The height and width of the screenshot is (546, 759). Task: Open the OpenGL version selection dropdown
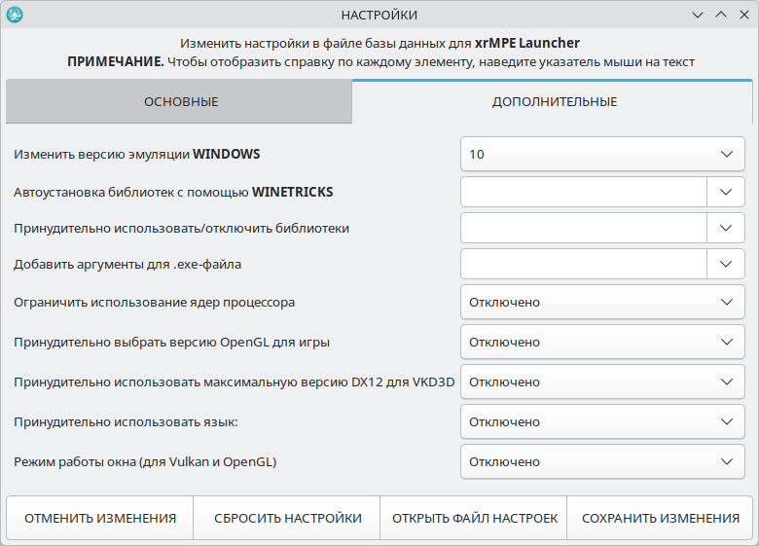pos(602,342)
